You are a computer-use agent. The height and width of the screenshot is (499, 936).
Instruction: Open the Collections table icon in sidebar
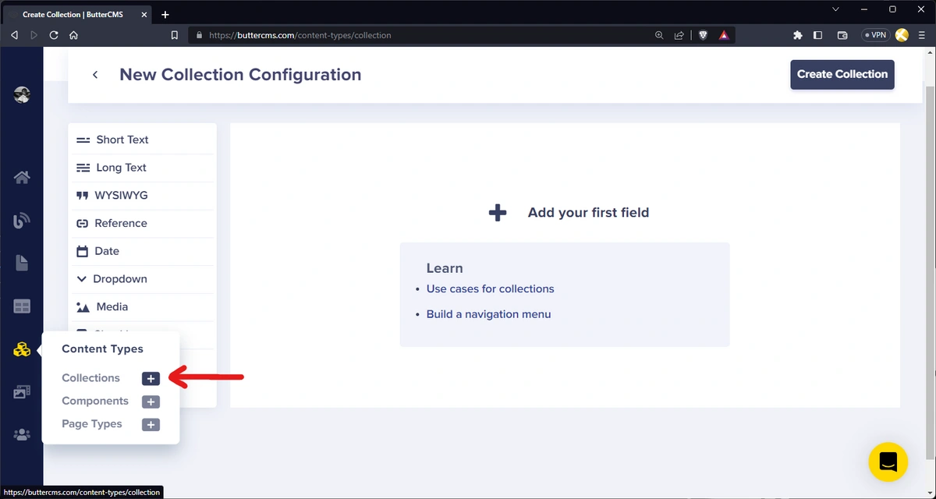click(x=22, y=306)
